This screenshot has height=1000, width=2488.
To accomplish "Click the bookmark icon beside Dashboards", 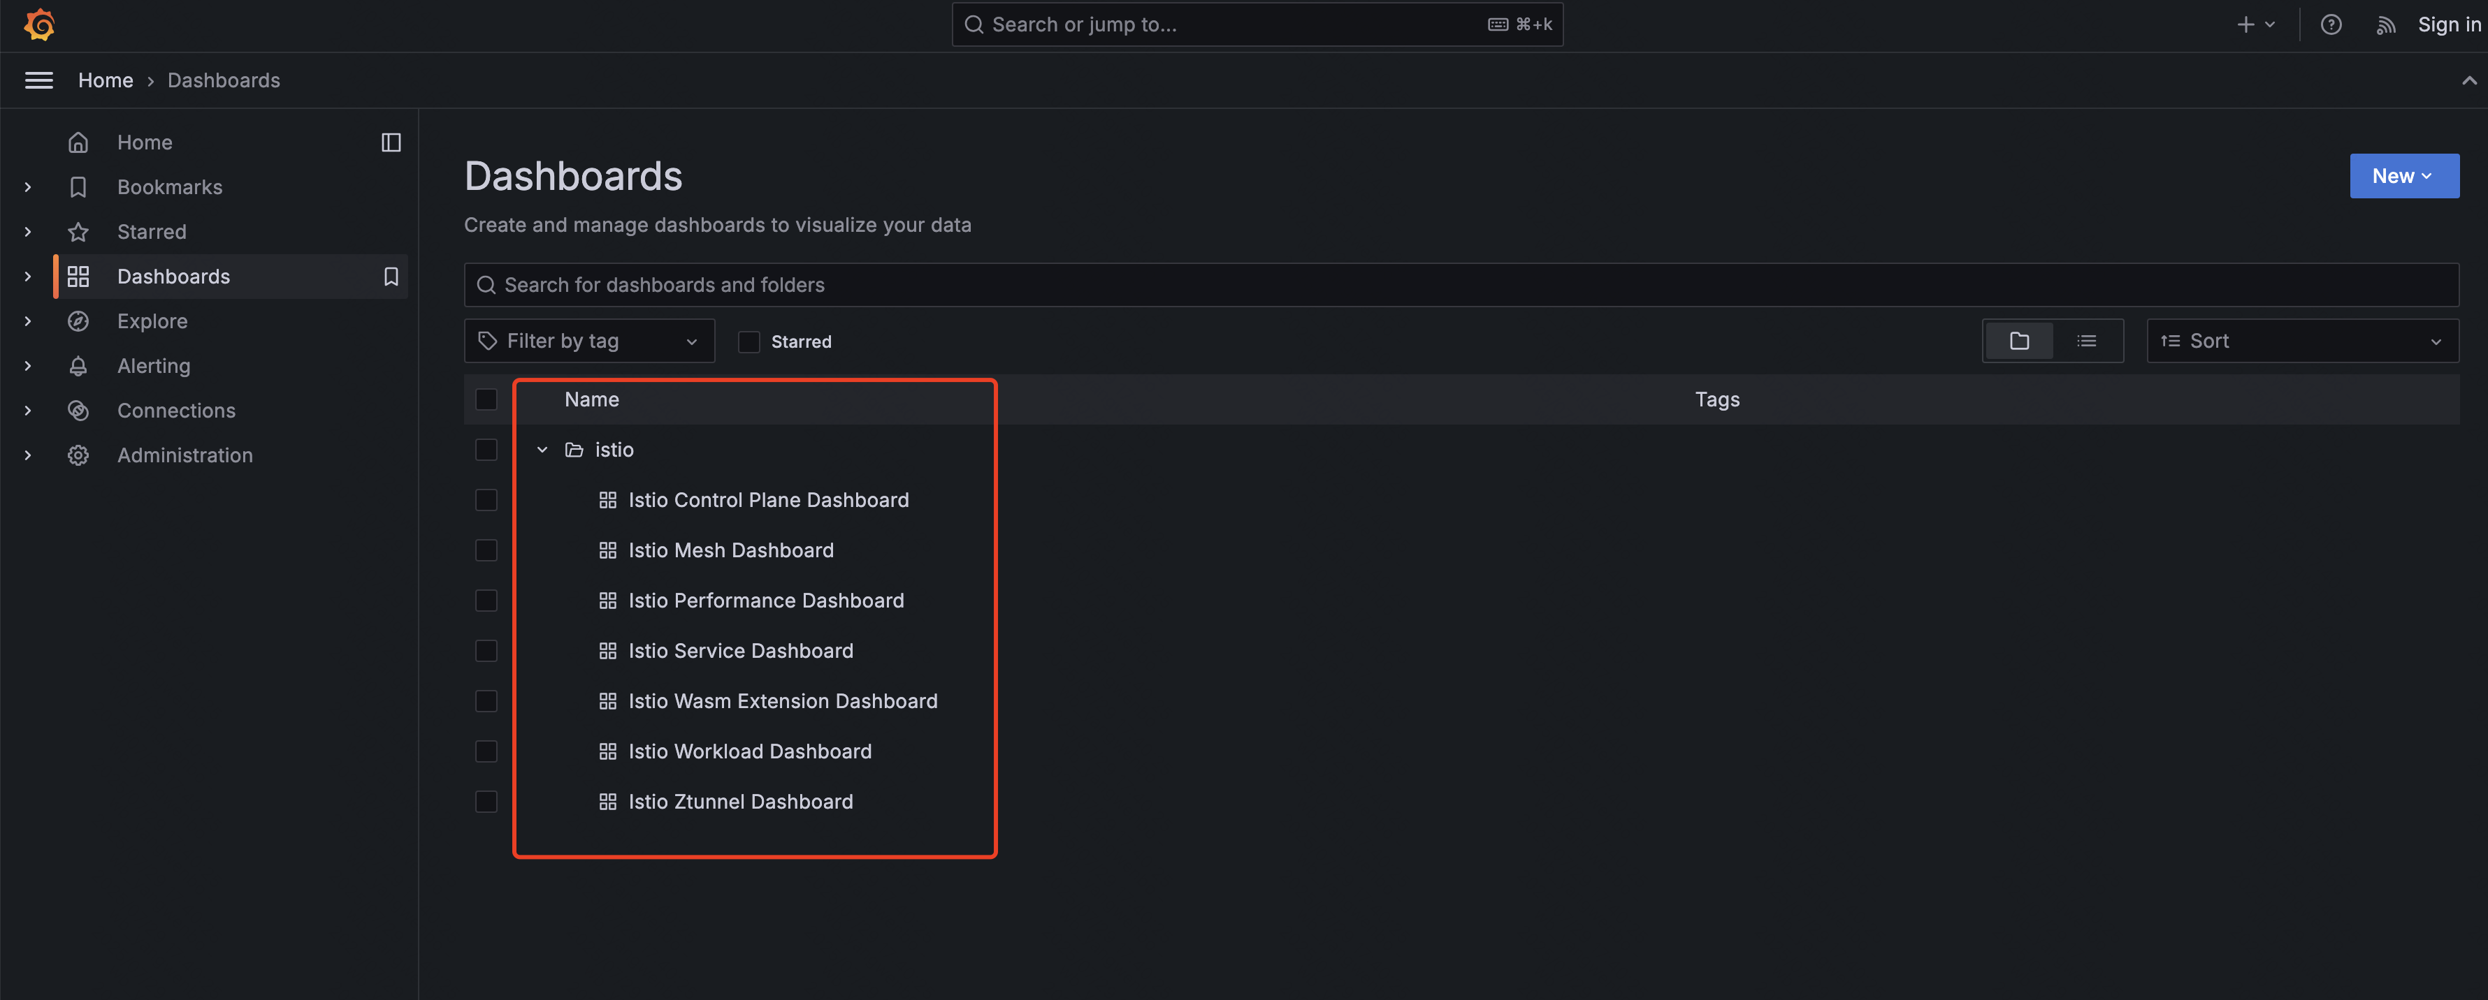I will (x=391, y=277).
